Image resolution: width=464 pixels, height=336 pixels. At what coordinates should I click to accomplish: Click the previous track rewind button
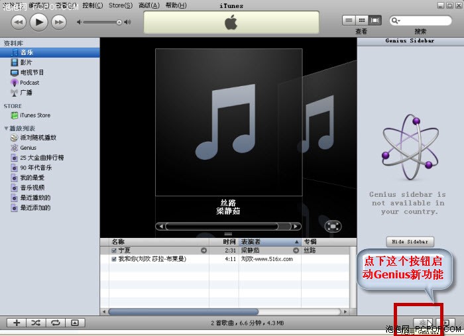19,22
